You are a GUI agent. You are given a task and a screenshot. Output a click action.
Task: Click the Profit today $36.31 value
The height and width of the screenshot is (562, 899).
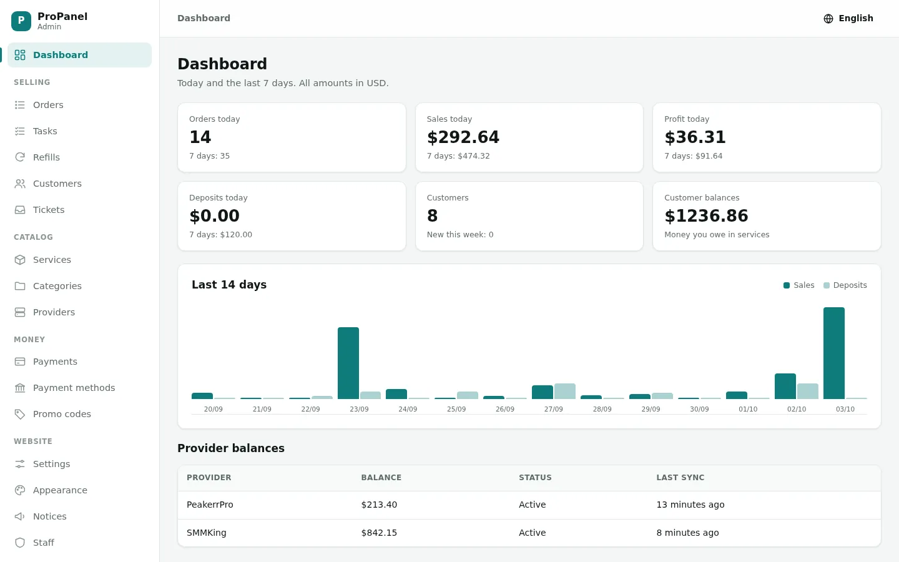695,137
